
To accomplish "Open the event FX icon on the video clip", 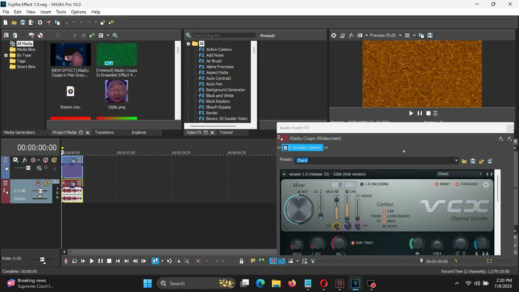I will tap(73, 160).
